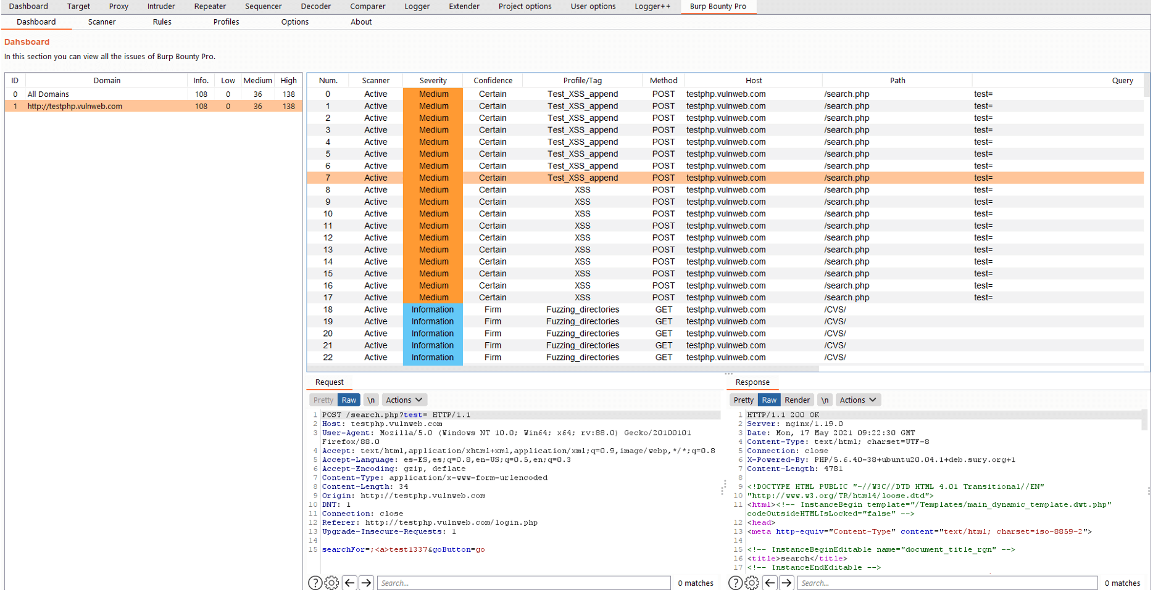Open the search settings gear in Response panel
This screenshot has height=603, width=1153.
click(x=752, y=582)
